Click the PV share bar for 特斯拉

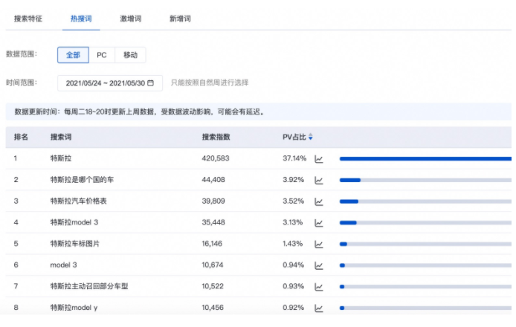425,159
